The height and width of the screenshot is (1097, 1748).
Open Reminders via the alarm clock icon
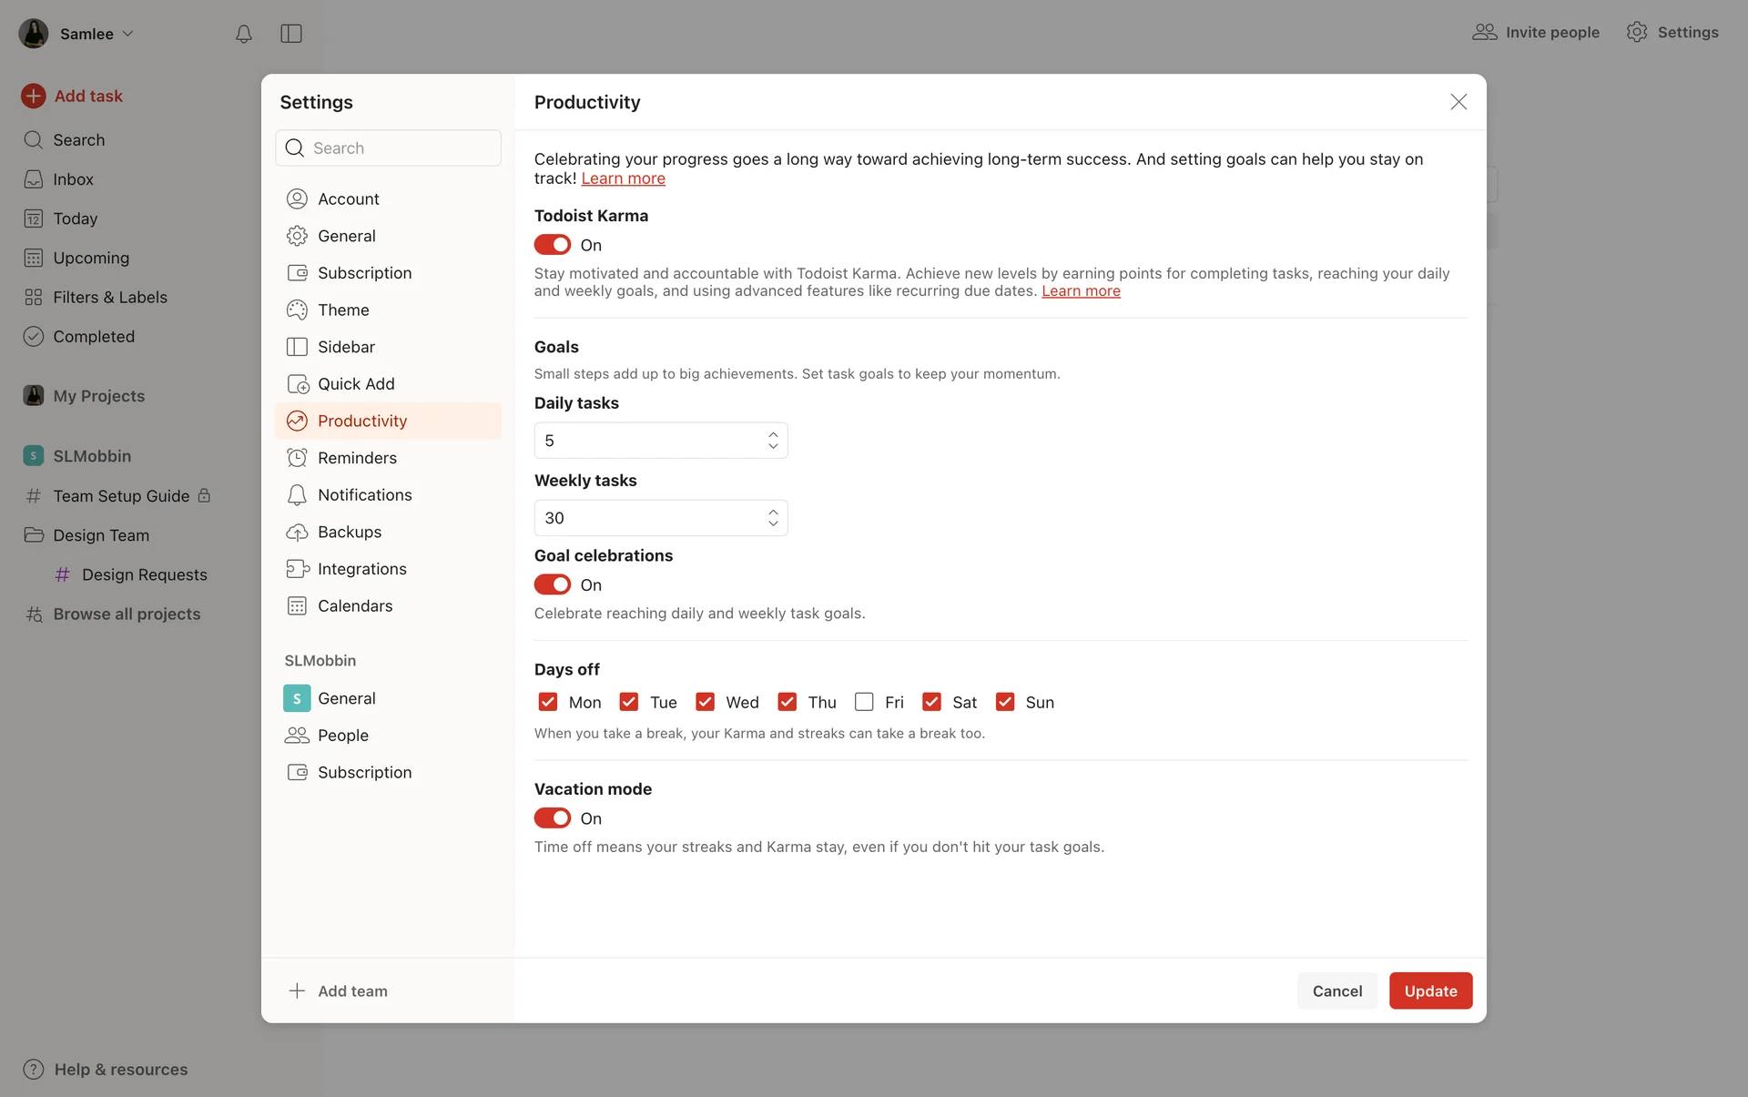[297, 458]
